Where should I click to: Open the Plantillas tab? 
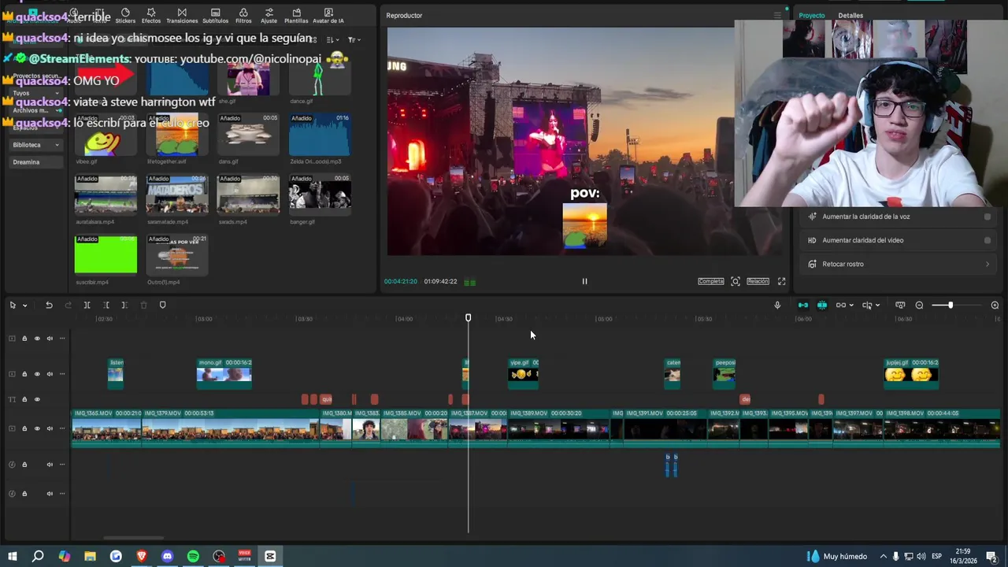(296, 16)
